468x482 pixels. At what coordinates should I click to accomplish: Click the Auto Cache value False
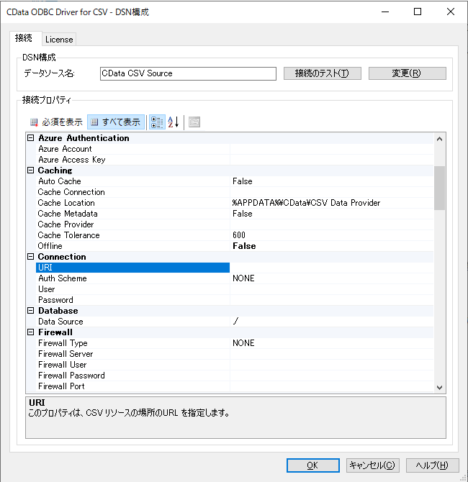[243, 181]
